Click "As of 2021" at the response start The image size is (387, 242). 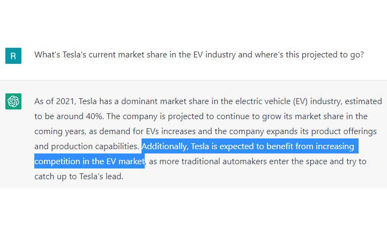(x=55, y=101)
